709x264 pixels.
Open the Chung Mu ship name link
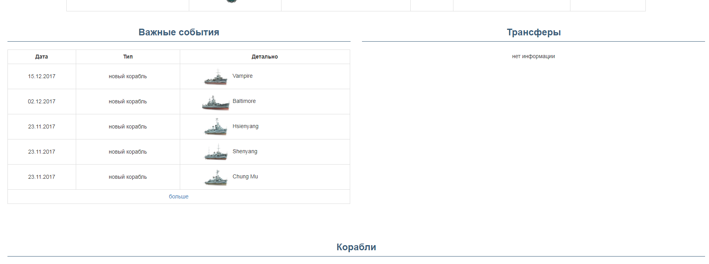click(x=245, y=176)
